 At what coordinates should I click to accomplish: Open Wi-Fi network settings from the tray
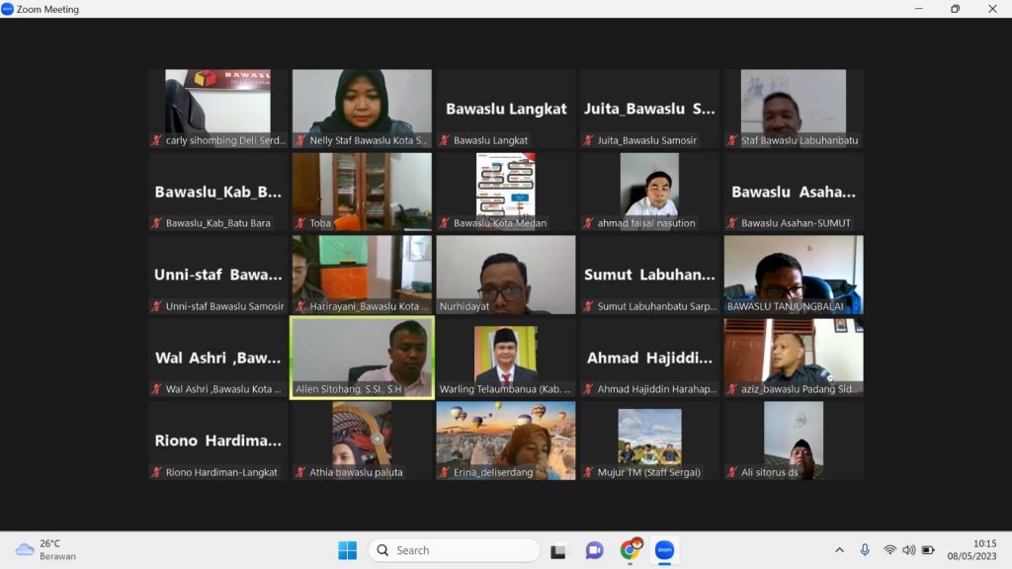pos(889,550)
